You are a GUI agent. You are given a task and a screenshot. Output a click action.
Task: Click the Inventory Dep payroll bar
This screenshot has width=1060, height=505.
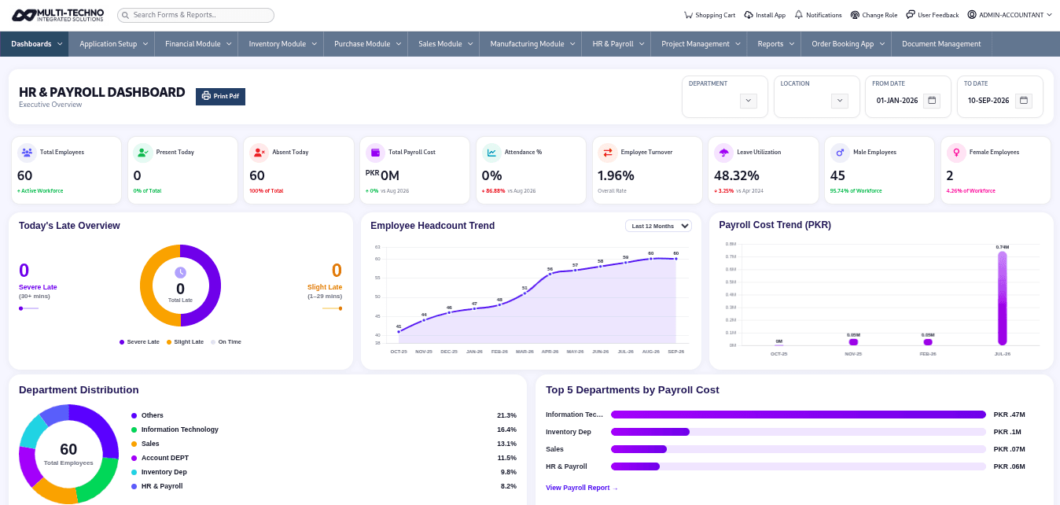[x=650, y=432]
